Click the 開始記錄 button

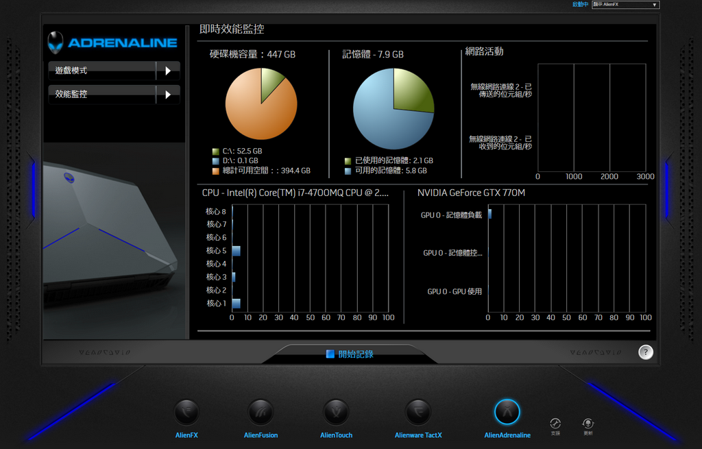point(350,354)
